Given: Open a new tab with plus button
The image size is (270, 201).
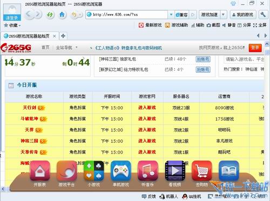Looking at the screenshot, I should tap(63, 36).
